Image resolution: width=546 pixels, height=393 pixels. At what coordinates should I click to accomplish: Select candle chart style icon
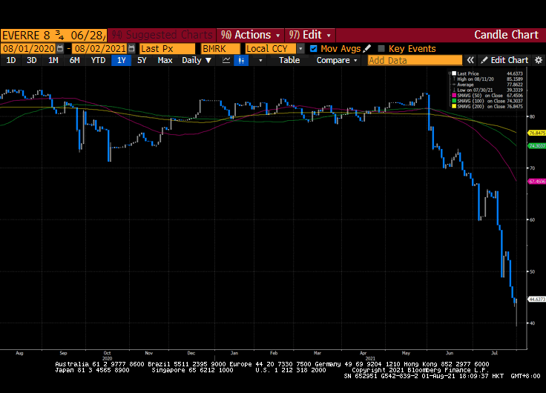click(241, 60)
